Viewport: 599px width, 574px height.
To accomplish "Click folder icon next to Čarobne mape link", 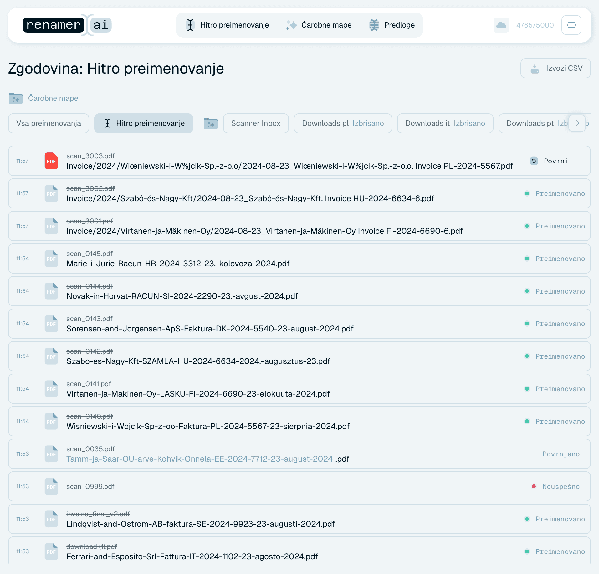I will (16, 98).
